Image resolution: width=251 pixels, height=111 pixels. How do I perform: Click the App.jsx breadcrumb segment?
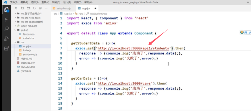click(68, 14)
